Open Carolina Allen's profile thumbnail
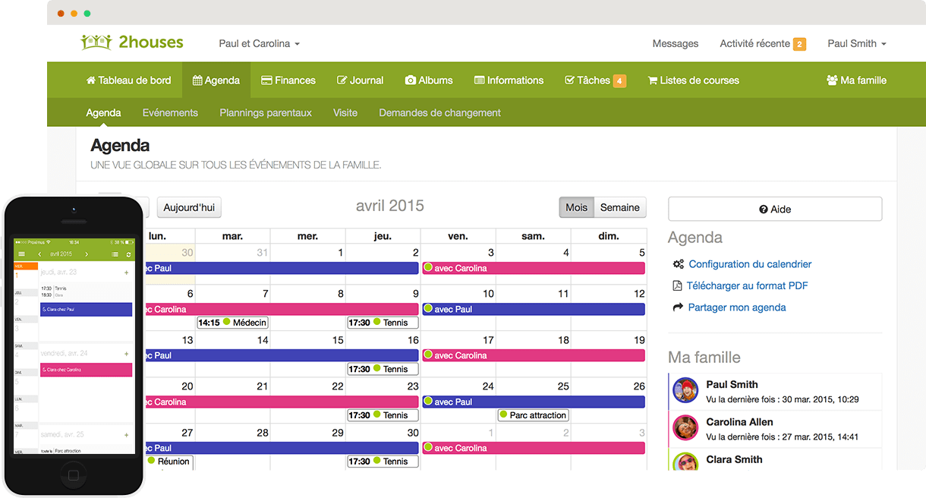 pos(685,428)
